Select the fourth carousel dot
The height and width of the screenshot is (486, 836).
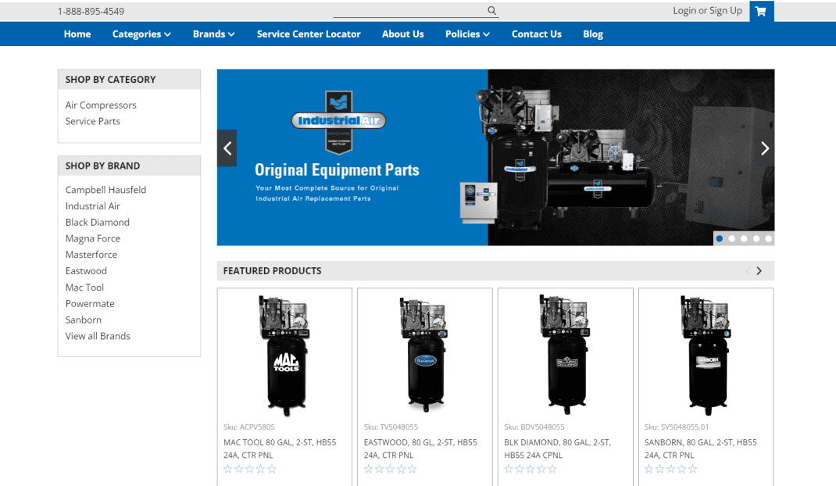pyautogui.click(x=756, y=238)
